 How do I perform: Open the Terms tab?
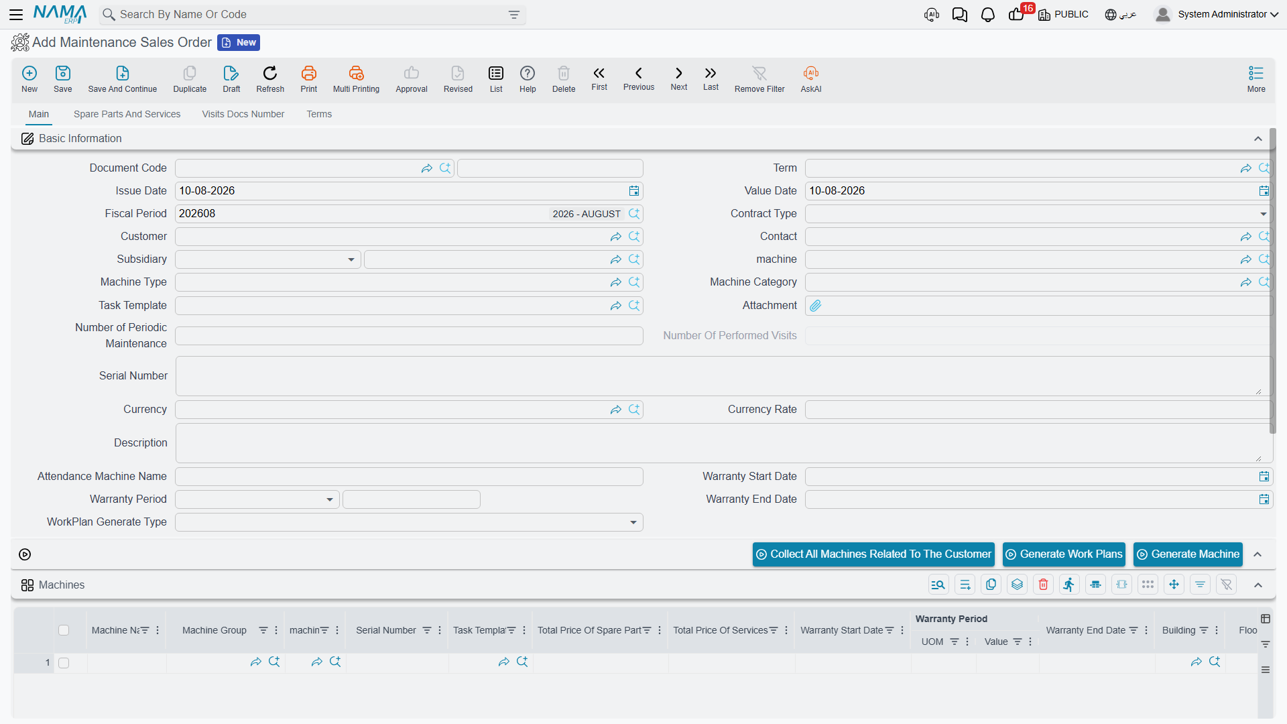coord(319,114)
